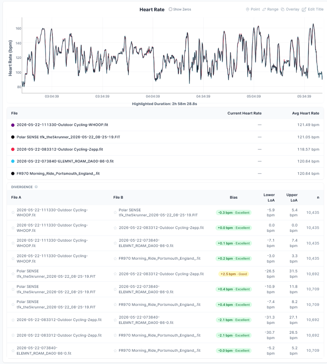The width and height of the screenshot is (327, 364).
Task: Sort by the Bias column header
Action: [x=233, y=197]
